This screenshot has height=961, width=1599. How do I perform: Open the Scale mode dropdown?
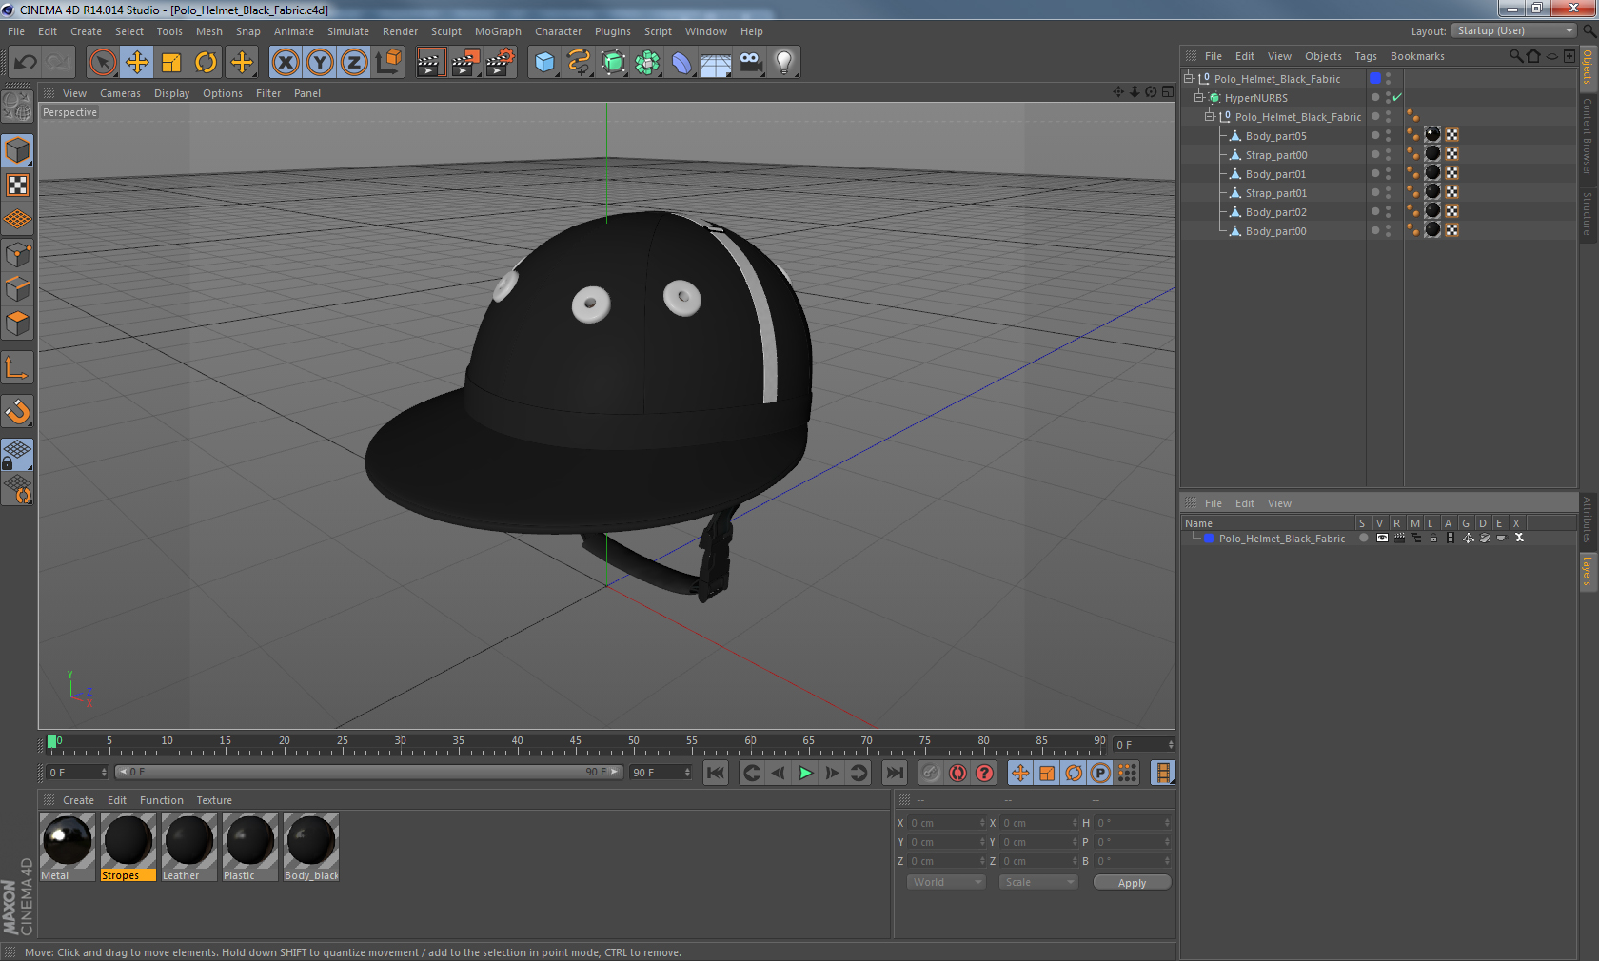click(x=1037, y=882)
